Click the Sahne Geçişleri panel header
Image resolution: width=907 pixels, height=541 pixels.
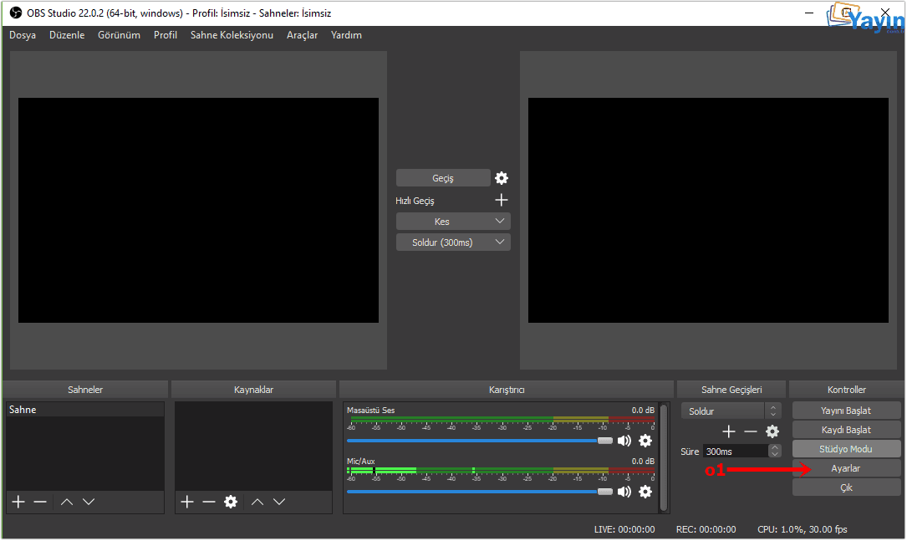pos(731,390)
